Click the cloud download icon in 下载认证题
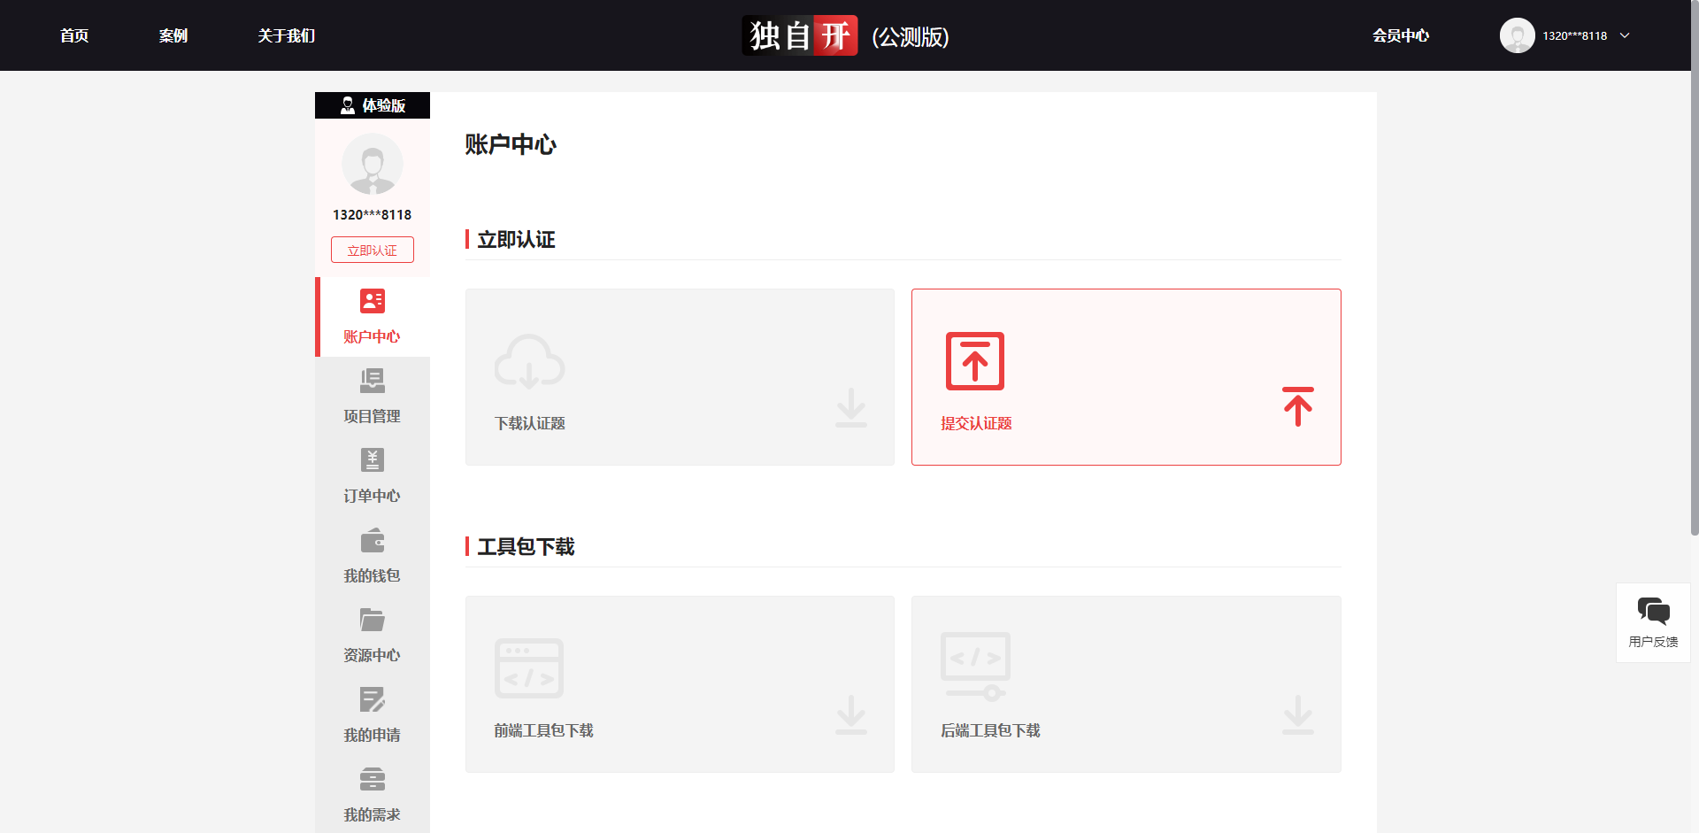Viewport: 1699px width, 833px height. pyautogui.click(x=529, y=361)
